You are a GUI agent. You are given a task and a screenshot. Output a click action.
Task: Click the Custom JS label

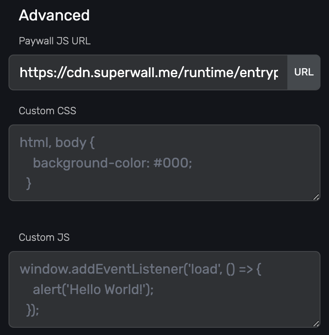coord(44,237)
